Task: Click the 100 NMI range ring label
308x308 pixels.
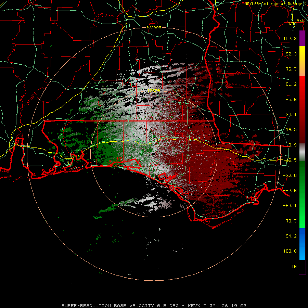Action: [154, 27]
